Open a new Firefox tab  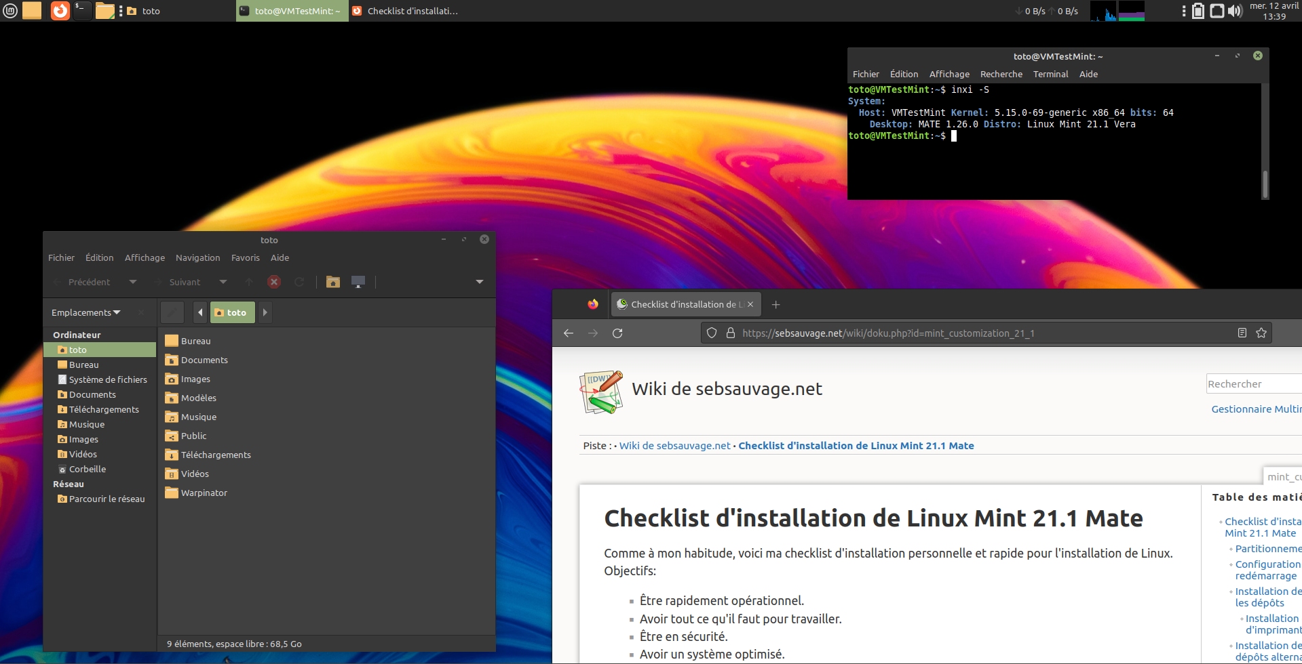(x=776, y=305)
